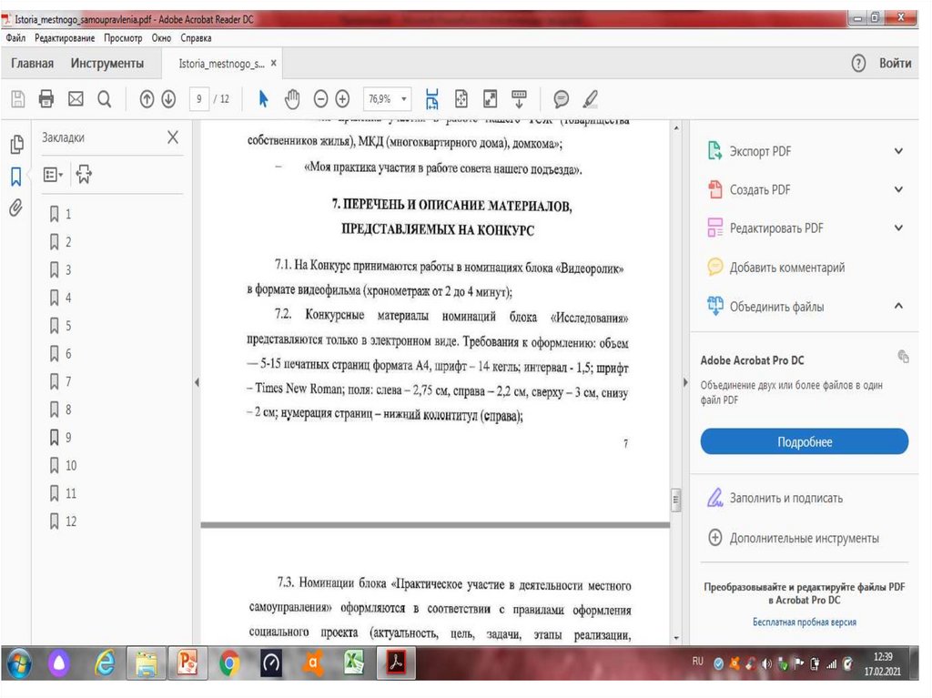Click the zoom in plus icon

pyautogui.click(x=342, y=99)
